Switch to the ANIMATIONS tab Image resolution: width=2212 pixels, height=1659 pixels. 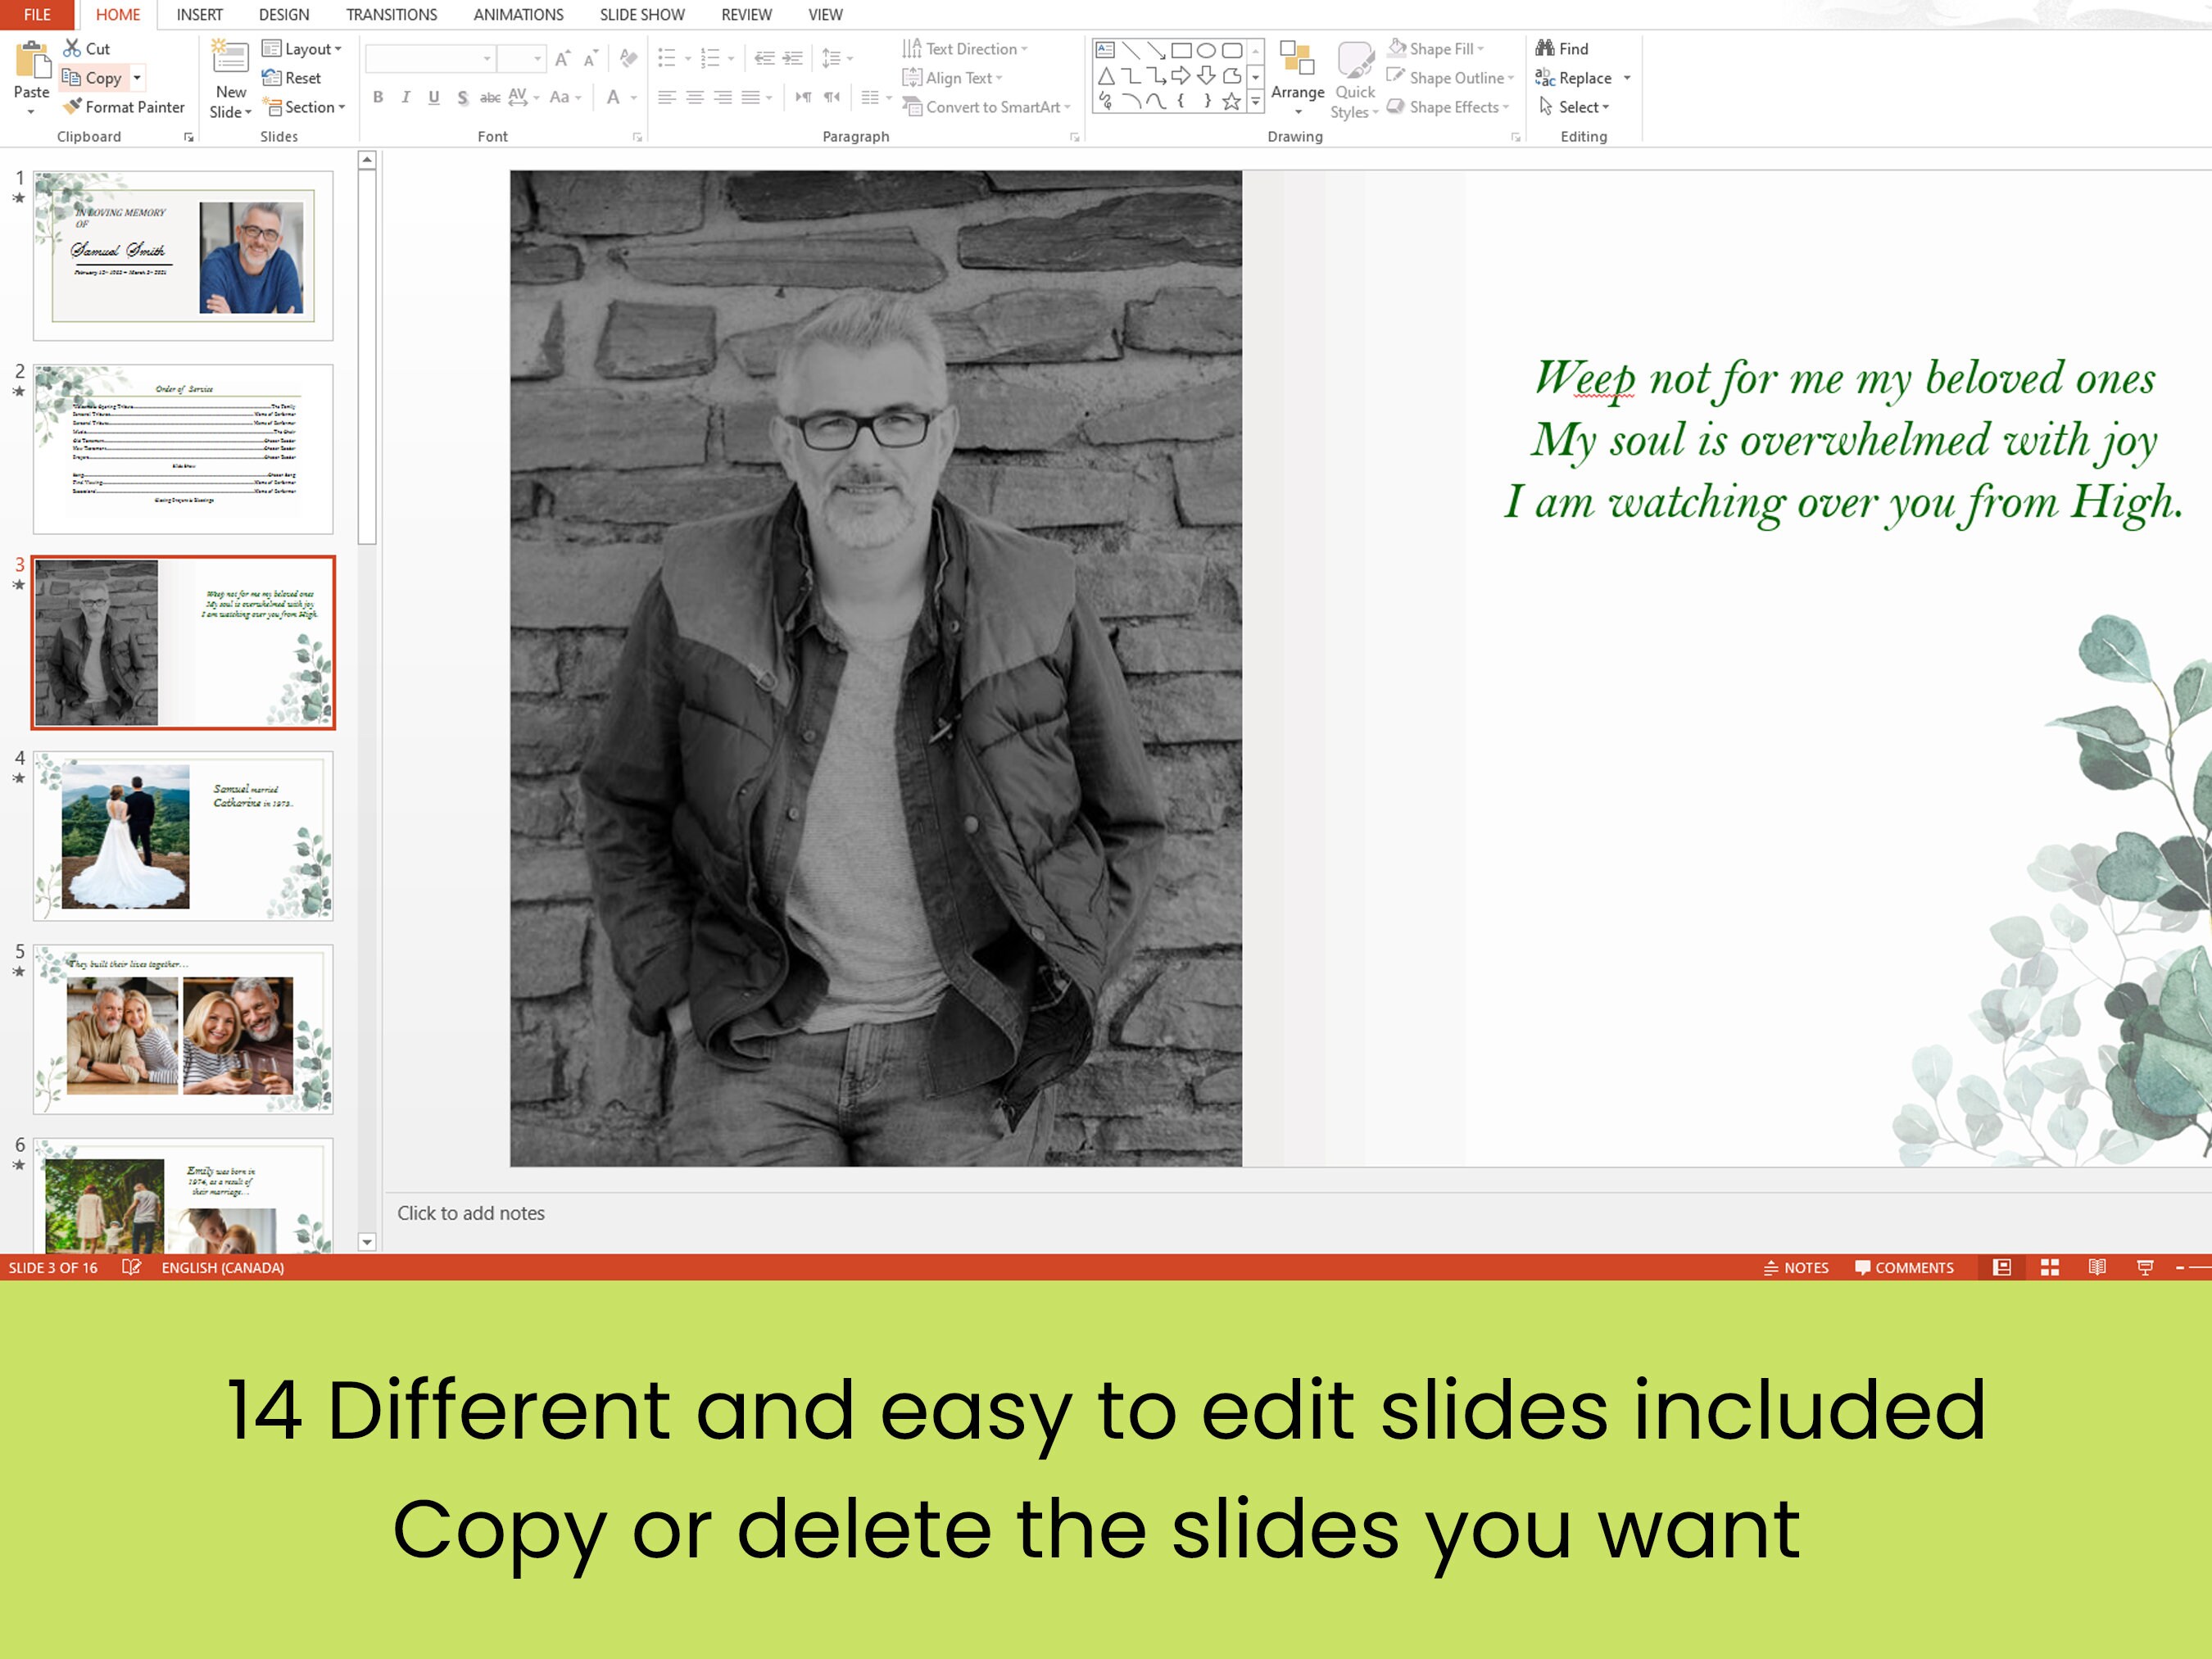pyautogui.click(x=518, y=15)
